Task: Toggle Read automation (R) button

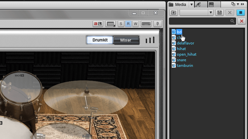Action: click(128, 24)
